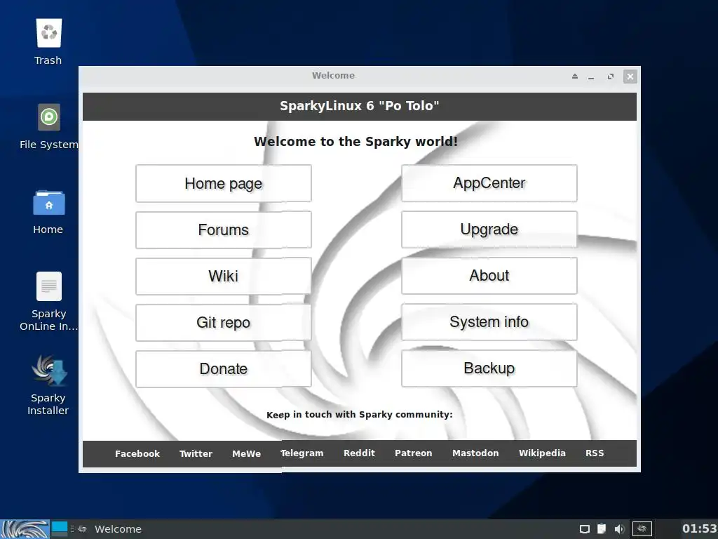Click the Sparky tray icon beside the clock
Screen dimensions: 718x539
coord(642,529)
